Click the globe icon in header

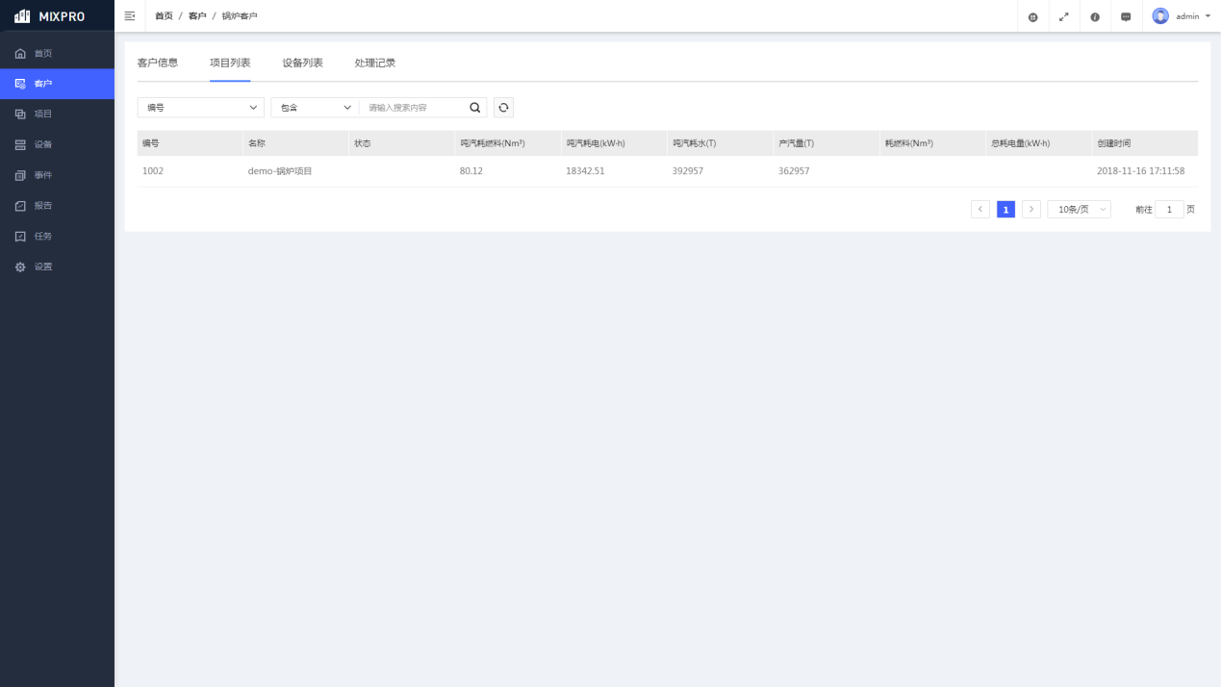pyautogui.click(x=1032, y=17)
